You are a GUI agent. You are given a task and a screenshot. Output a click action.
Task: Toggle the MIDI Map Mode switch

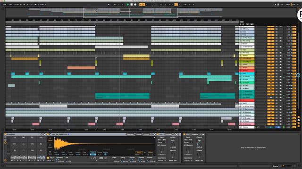pos(288,4)
